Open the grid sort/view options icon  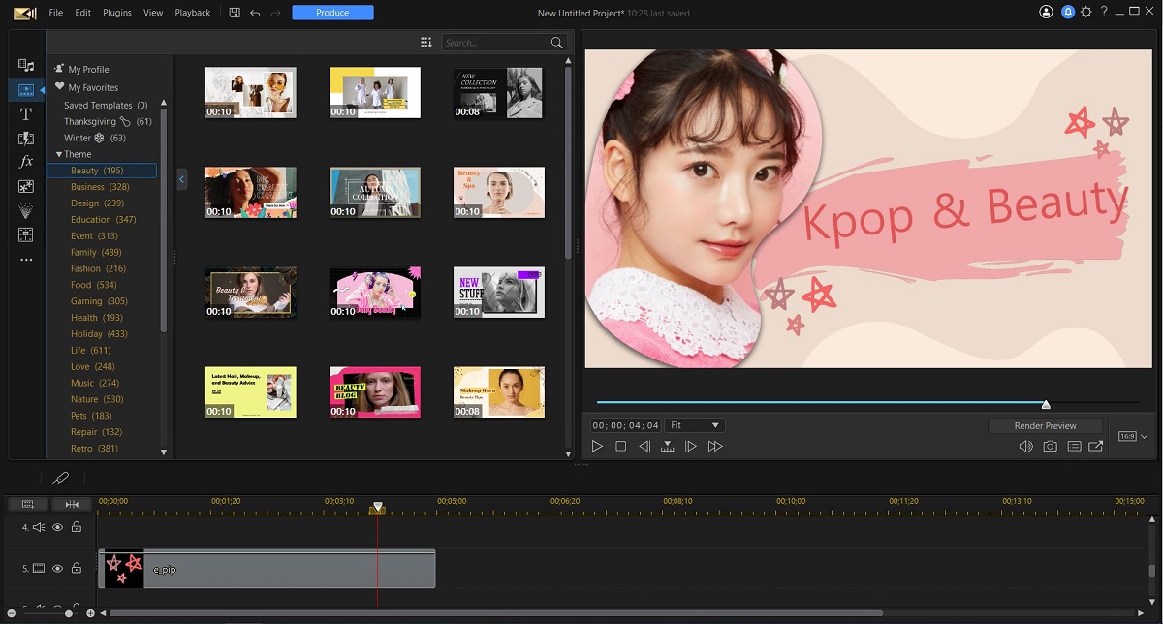tap(425, 43)
